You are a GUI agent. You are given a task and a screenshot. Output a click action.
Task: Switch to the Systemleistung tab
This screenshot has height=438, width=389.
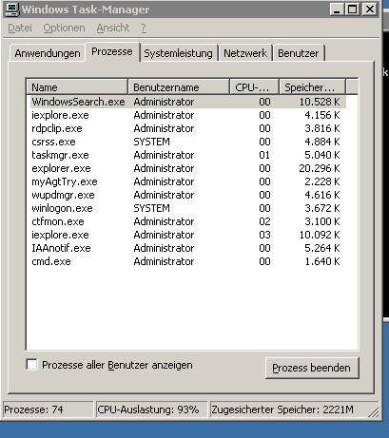point(179,53)
